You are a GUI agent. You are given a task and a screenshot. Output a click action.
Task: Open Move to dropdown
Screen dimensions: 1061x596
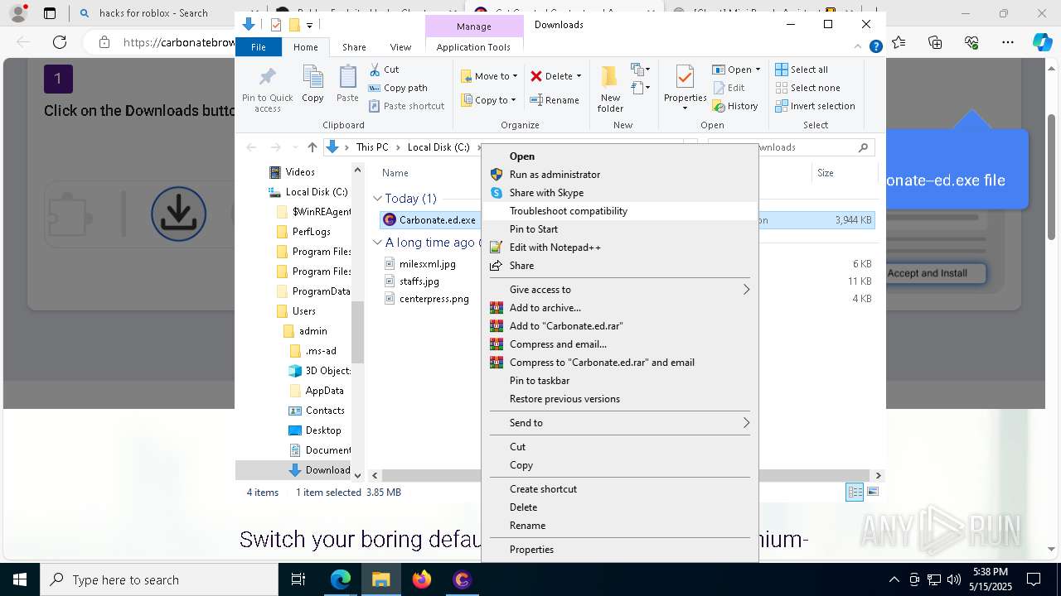click(x=489, y=76)
